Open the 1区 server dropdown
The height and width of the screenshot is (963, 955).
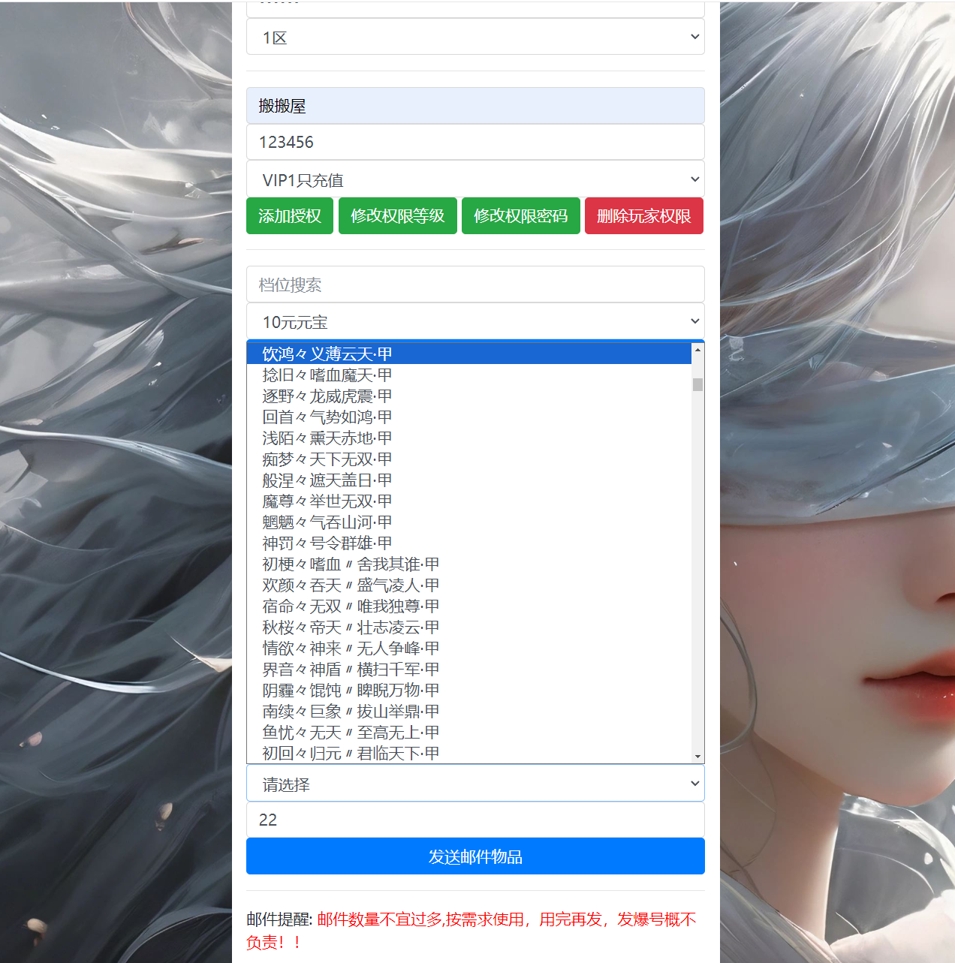(474, 37)
